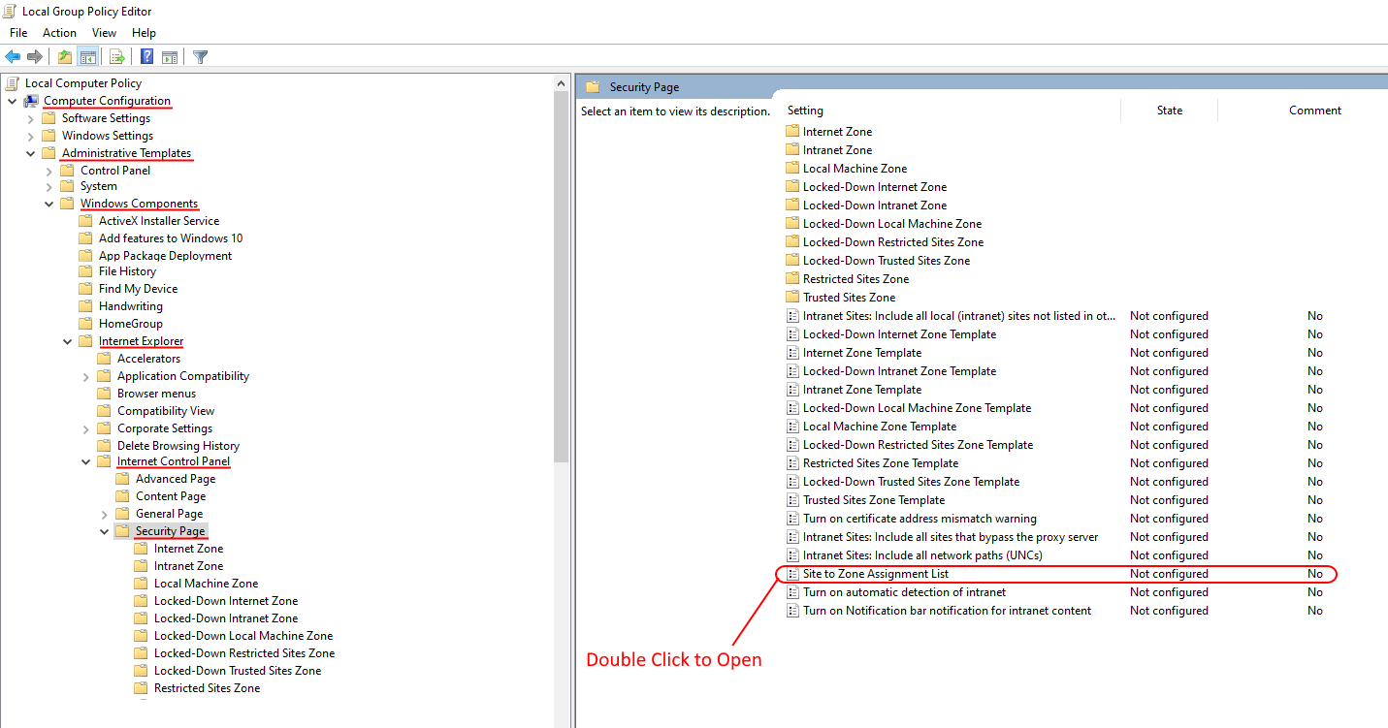This screenshot has height=728, width=1388.
Task: Click the policy icon of Intranet Zone Template
Action: coord(791,390)
